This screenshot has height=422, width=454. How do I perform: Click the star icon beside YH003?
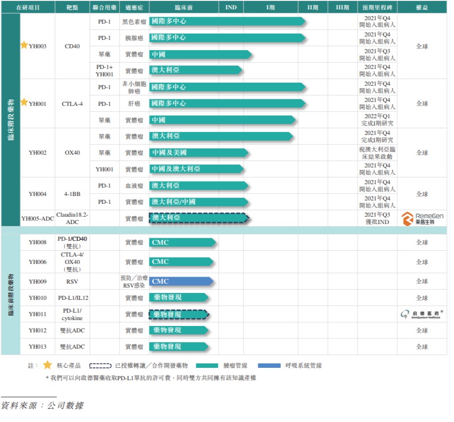coord(24,45)
